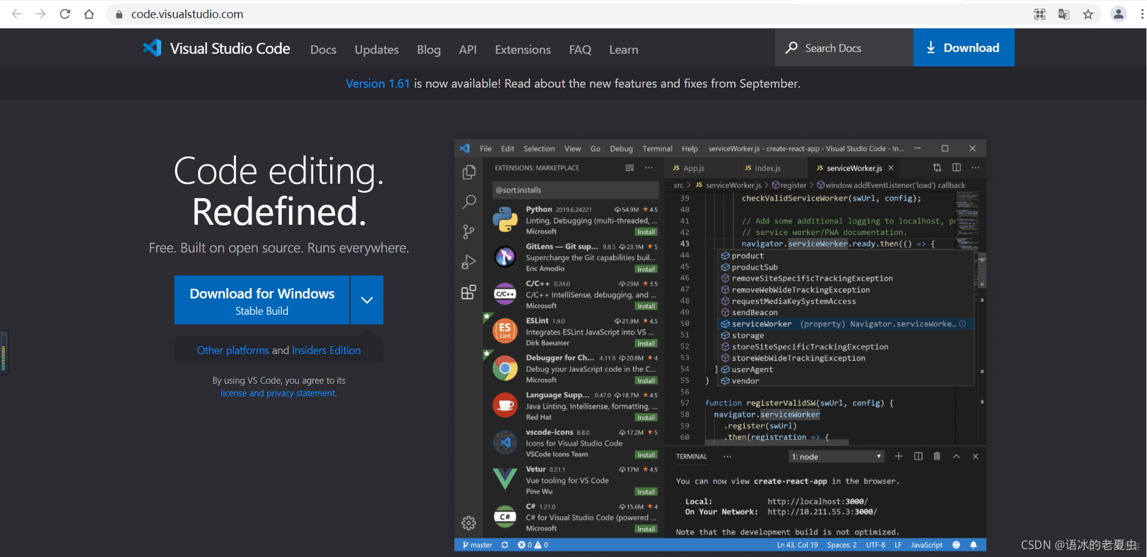
Task: Click the blue Download button in header
Action: click(x=963, y=48)
